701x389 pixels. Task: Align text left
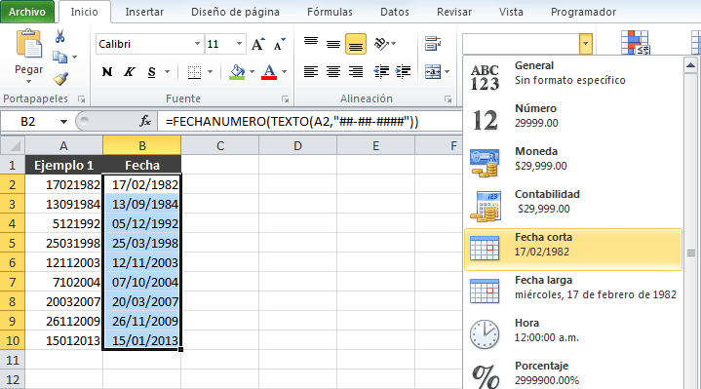point(311,71)
